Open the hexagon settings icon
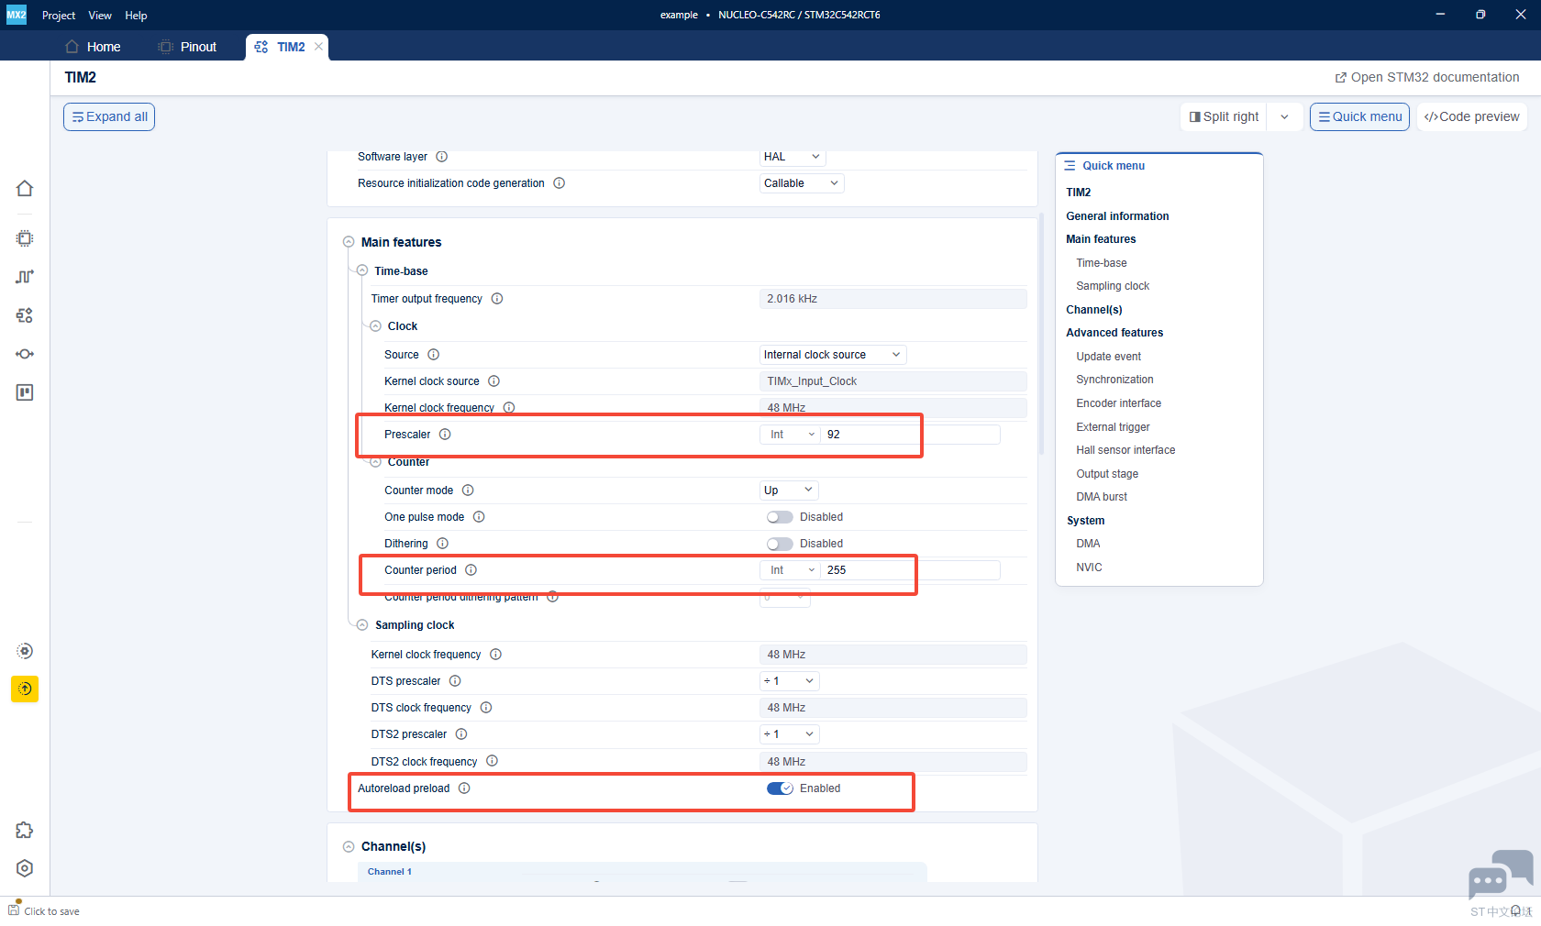The image size is (1541, 926). (x=25, y=868)
